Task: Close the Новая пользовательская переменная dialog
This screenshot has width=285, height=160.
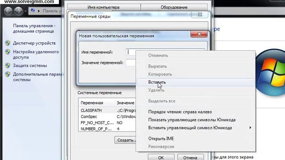Action: (x=199, y=34)
